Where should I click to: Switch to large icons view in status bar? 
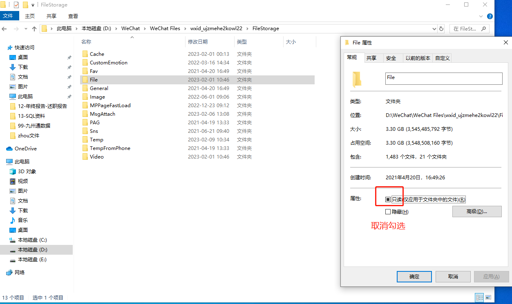coord(488,297)
